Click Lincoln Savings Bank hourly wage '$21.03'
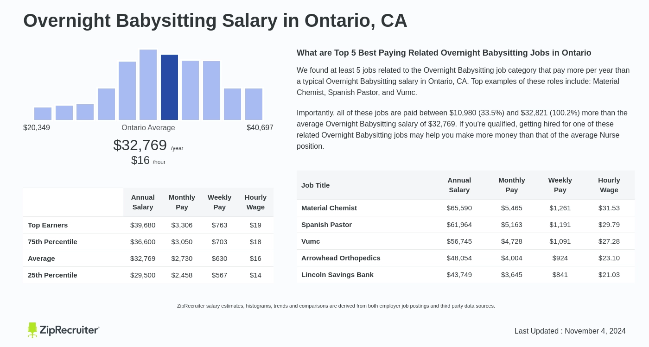Image resolution: width=649 pixels, height=347 pixels. [609, 274]
